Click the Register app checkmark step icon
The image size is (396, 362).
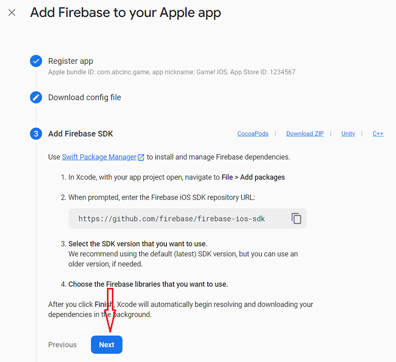(x=36, y=61)
